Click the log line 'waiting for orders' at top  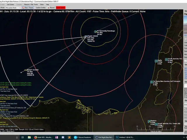16,83
